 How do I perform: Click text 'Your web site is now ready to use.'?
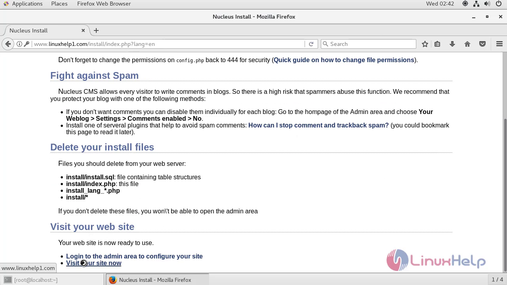(106, 243)
